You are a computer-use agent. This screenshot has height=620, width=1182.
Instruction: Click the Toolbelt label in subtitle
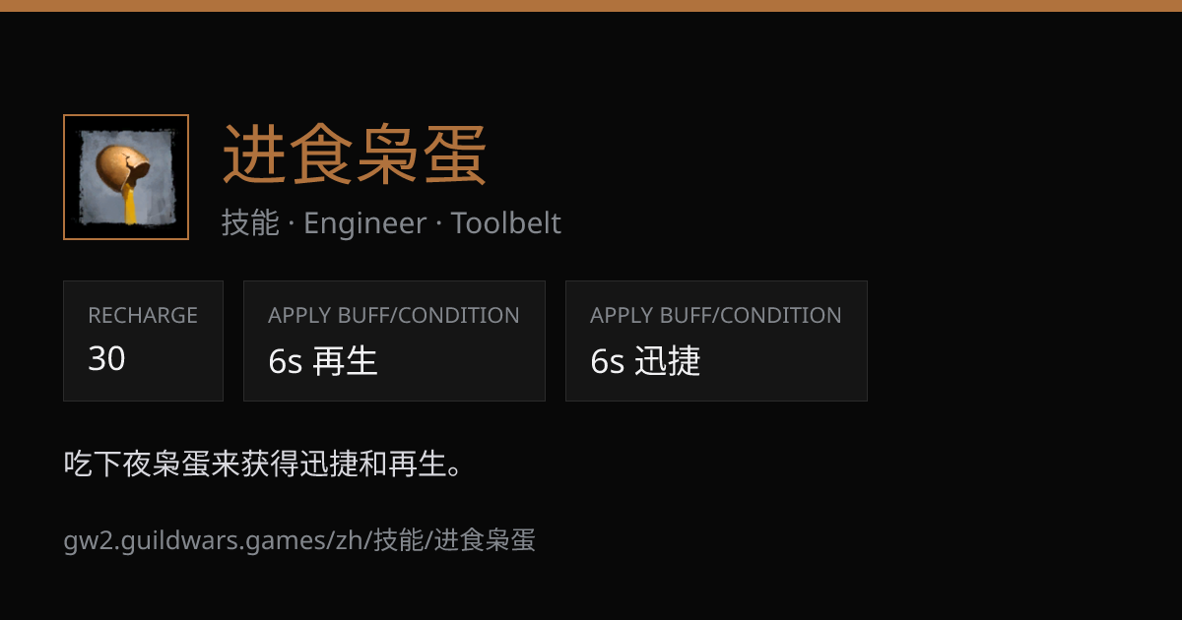(506, 223)
